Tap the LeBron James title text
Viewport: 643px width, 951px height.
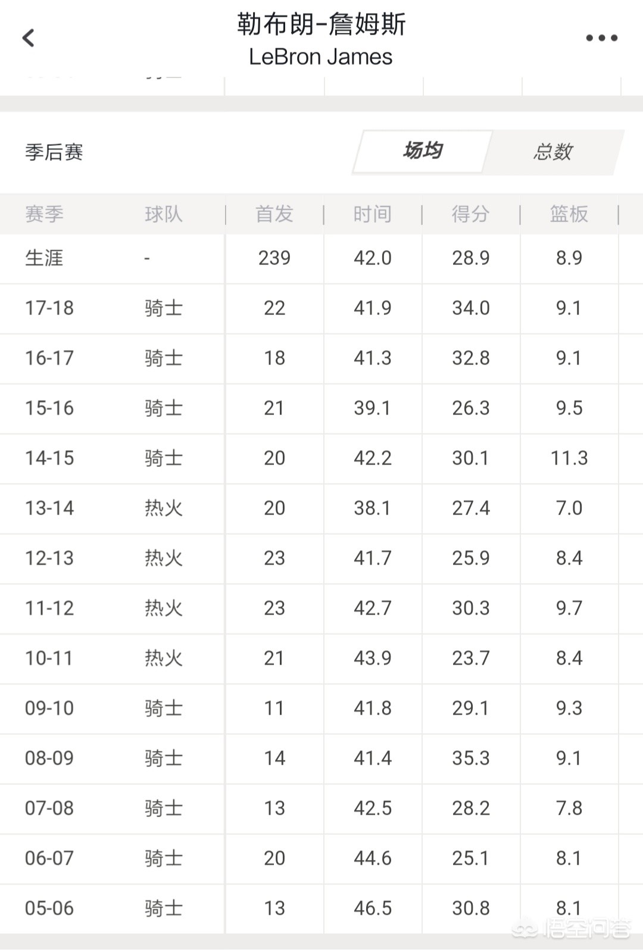click(321, 57)
